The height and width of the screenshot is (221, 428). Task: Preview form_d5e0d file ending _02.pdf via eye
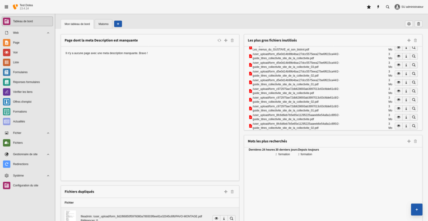(x=399, y=74)
